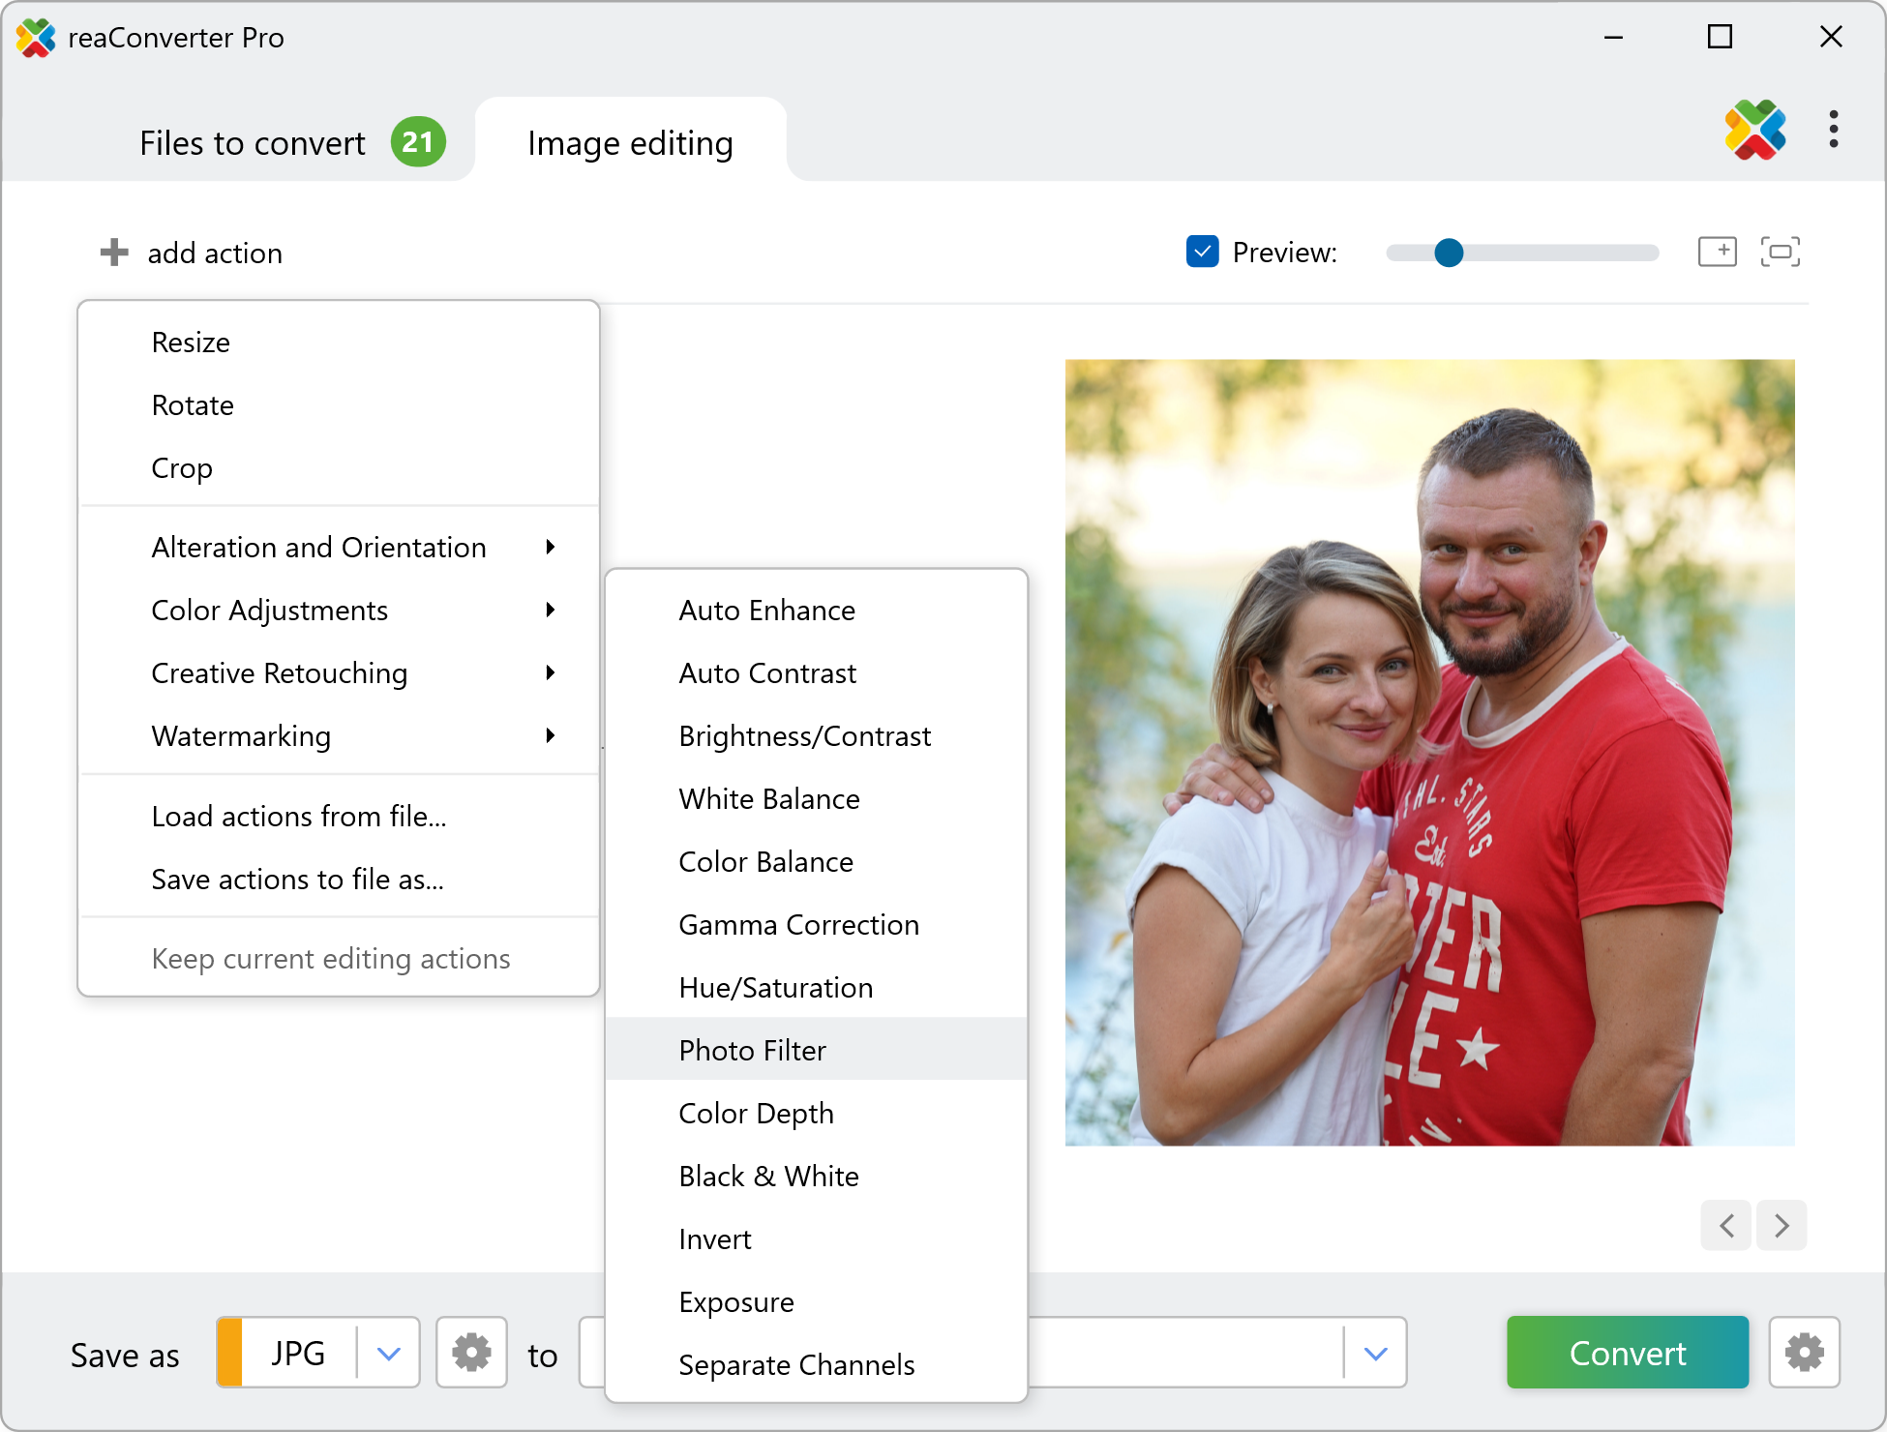1887x1432 pixels.
Task: Click the plus icon beside add action
Action: [114, 253]
